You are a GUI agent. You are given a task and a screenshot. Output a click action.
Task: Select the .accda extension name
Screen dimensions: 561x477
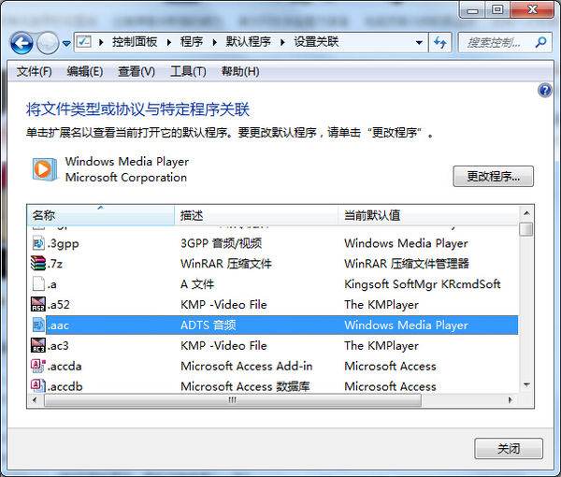pos(65,367)
